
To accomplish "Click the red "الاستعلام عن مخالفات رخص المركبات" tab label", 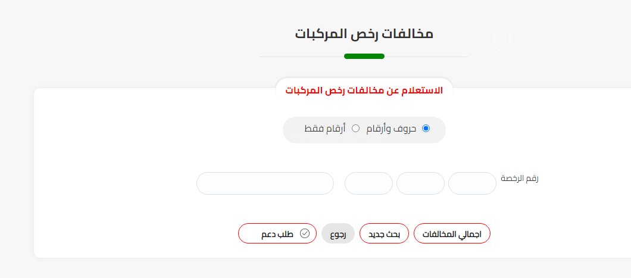I will point(364,90).
